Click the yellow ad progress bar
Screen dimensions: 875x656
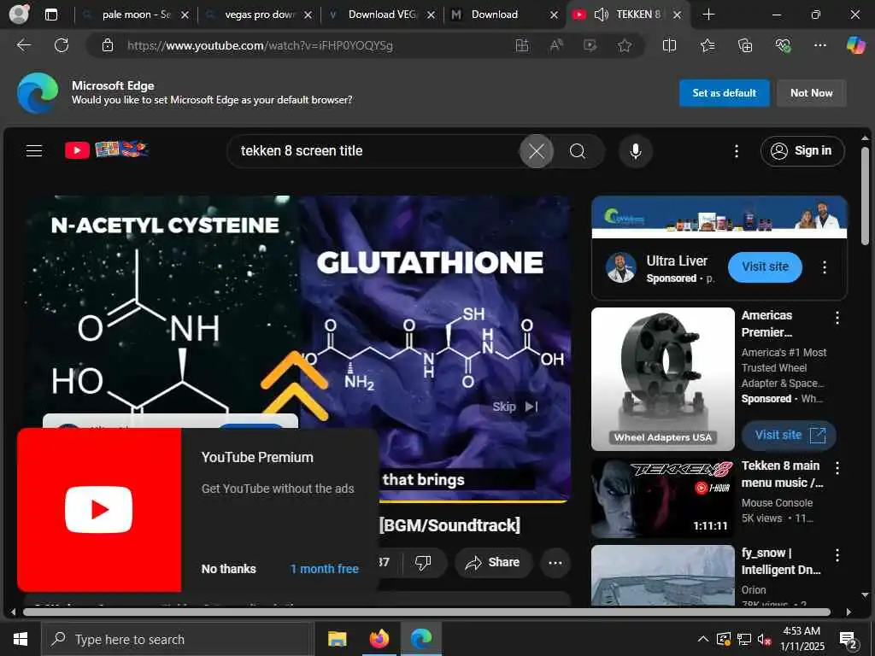pyautogui.click(x=473, y=501)
